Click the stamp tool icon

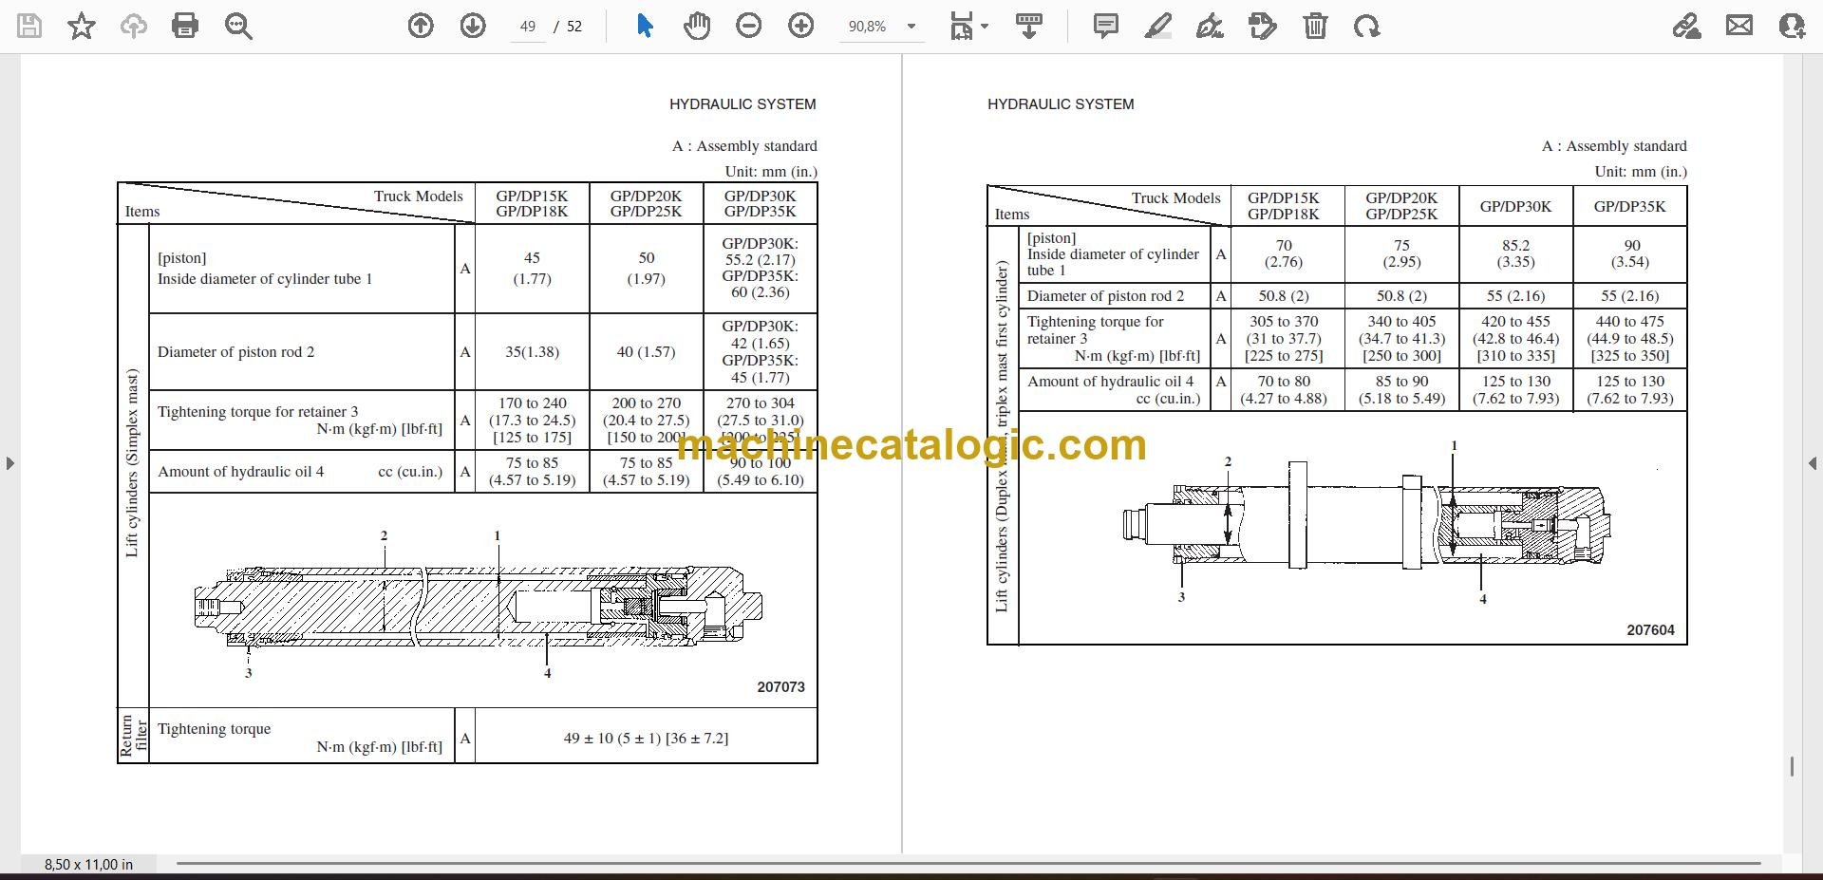click(x=1263, y=26)
